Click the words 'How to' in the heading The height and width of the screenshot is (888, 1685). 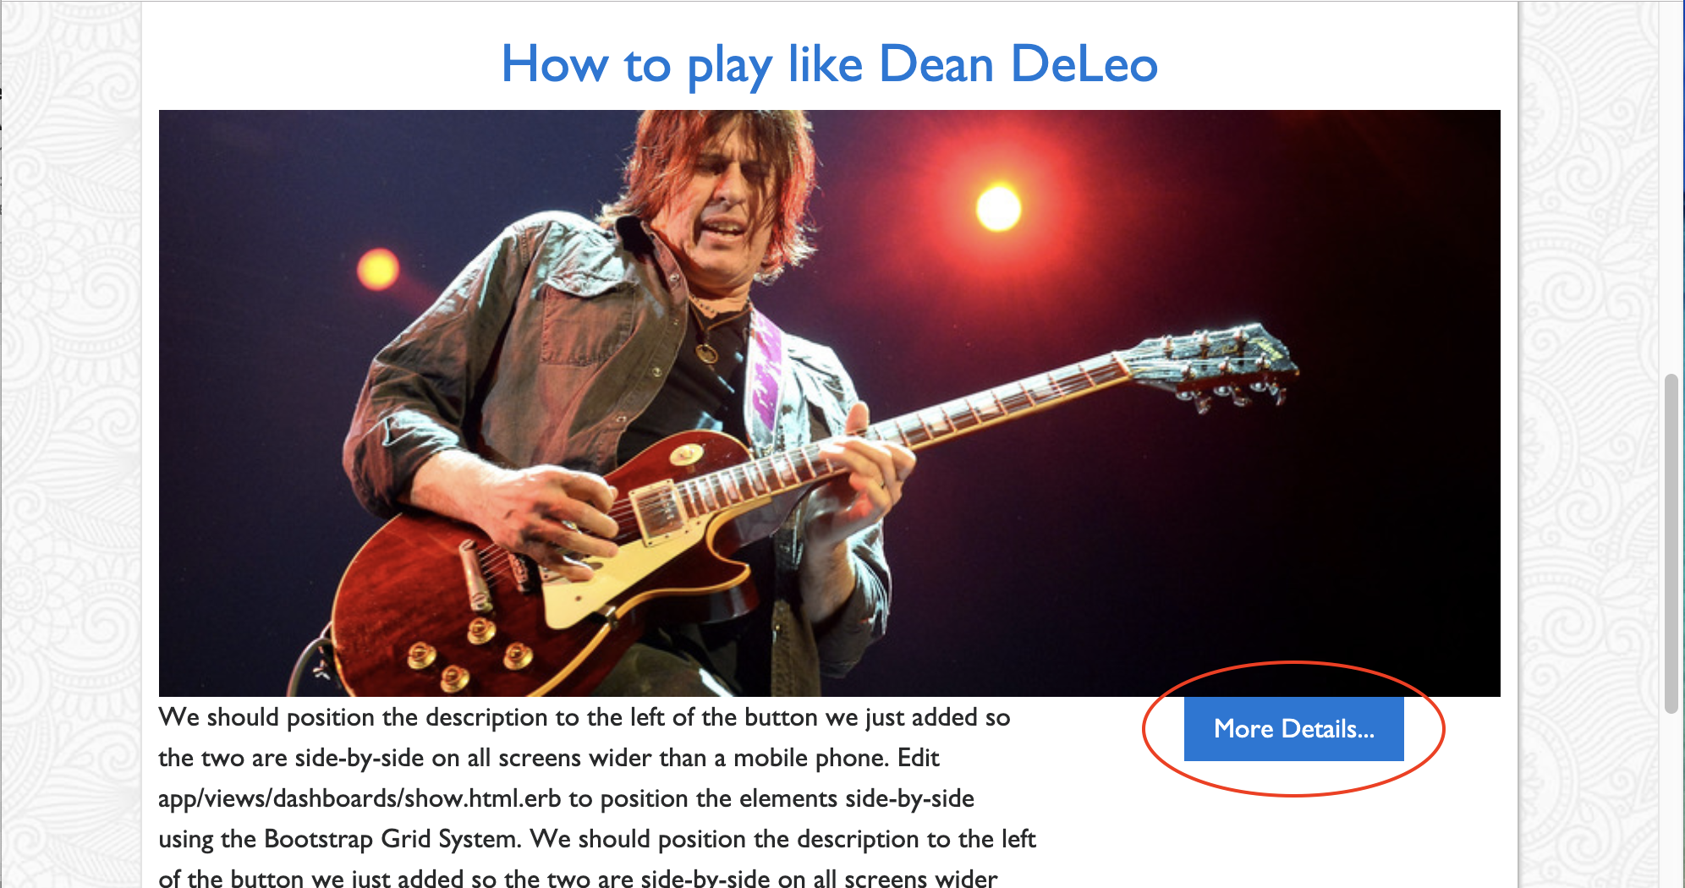pos(586,64)
